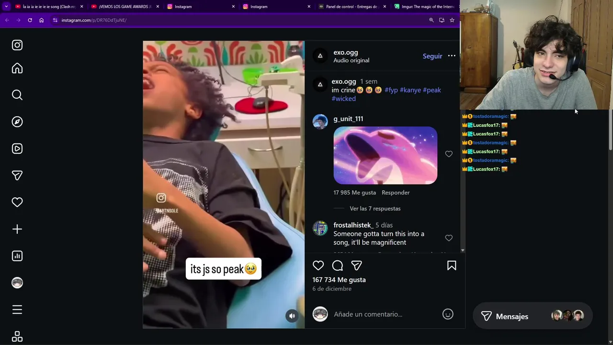The height and width of the screenshot is (345, 613).
Task: Click the Seguir follow button
Action: (432, 56)
